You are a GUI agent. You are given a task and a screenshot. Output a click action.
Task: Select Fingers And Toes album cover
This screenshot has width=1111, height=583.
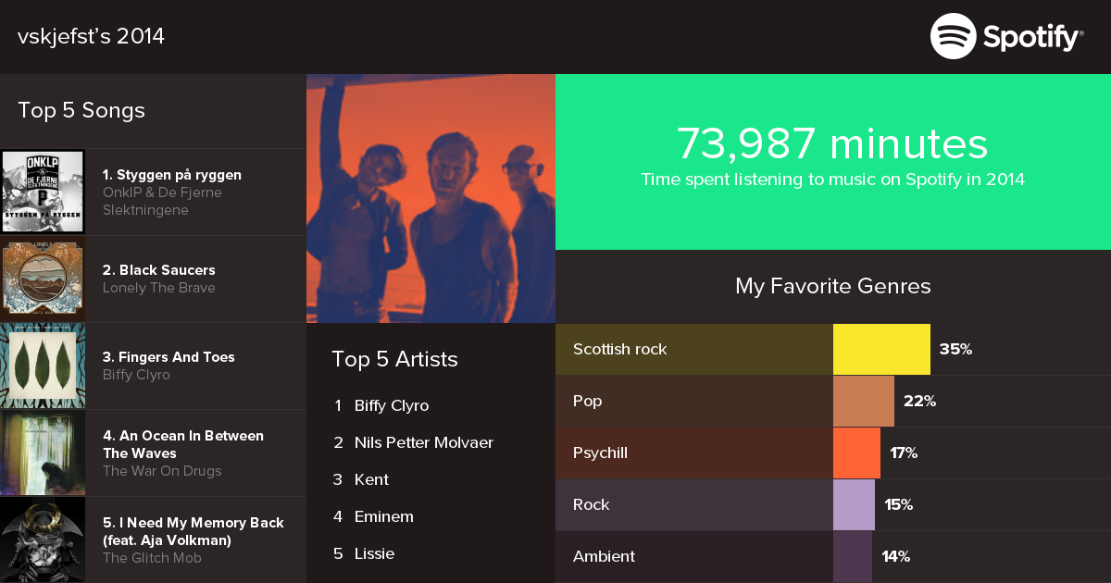point(43,366)
